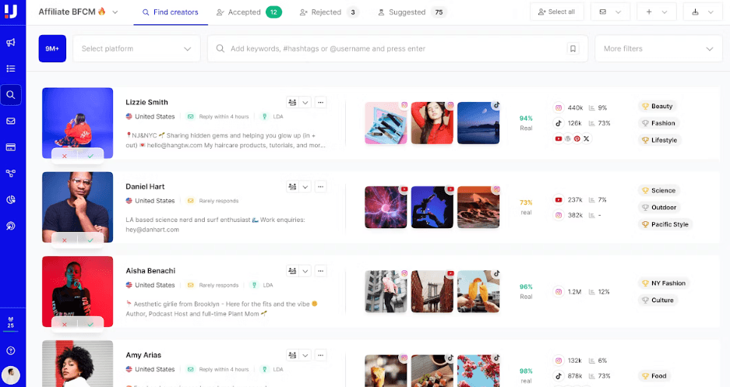Click add-to-group icon for Aisha Benachi
Viewport: 730px width, 387px height.
[x=292, y=271]
